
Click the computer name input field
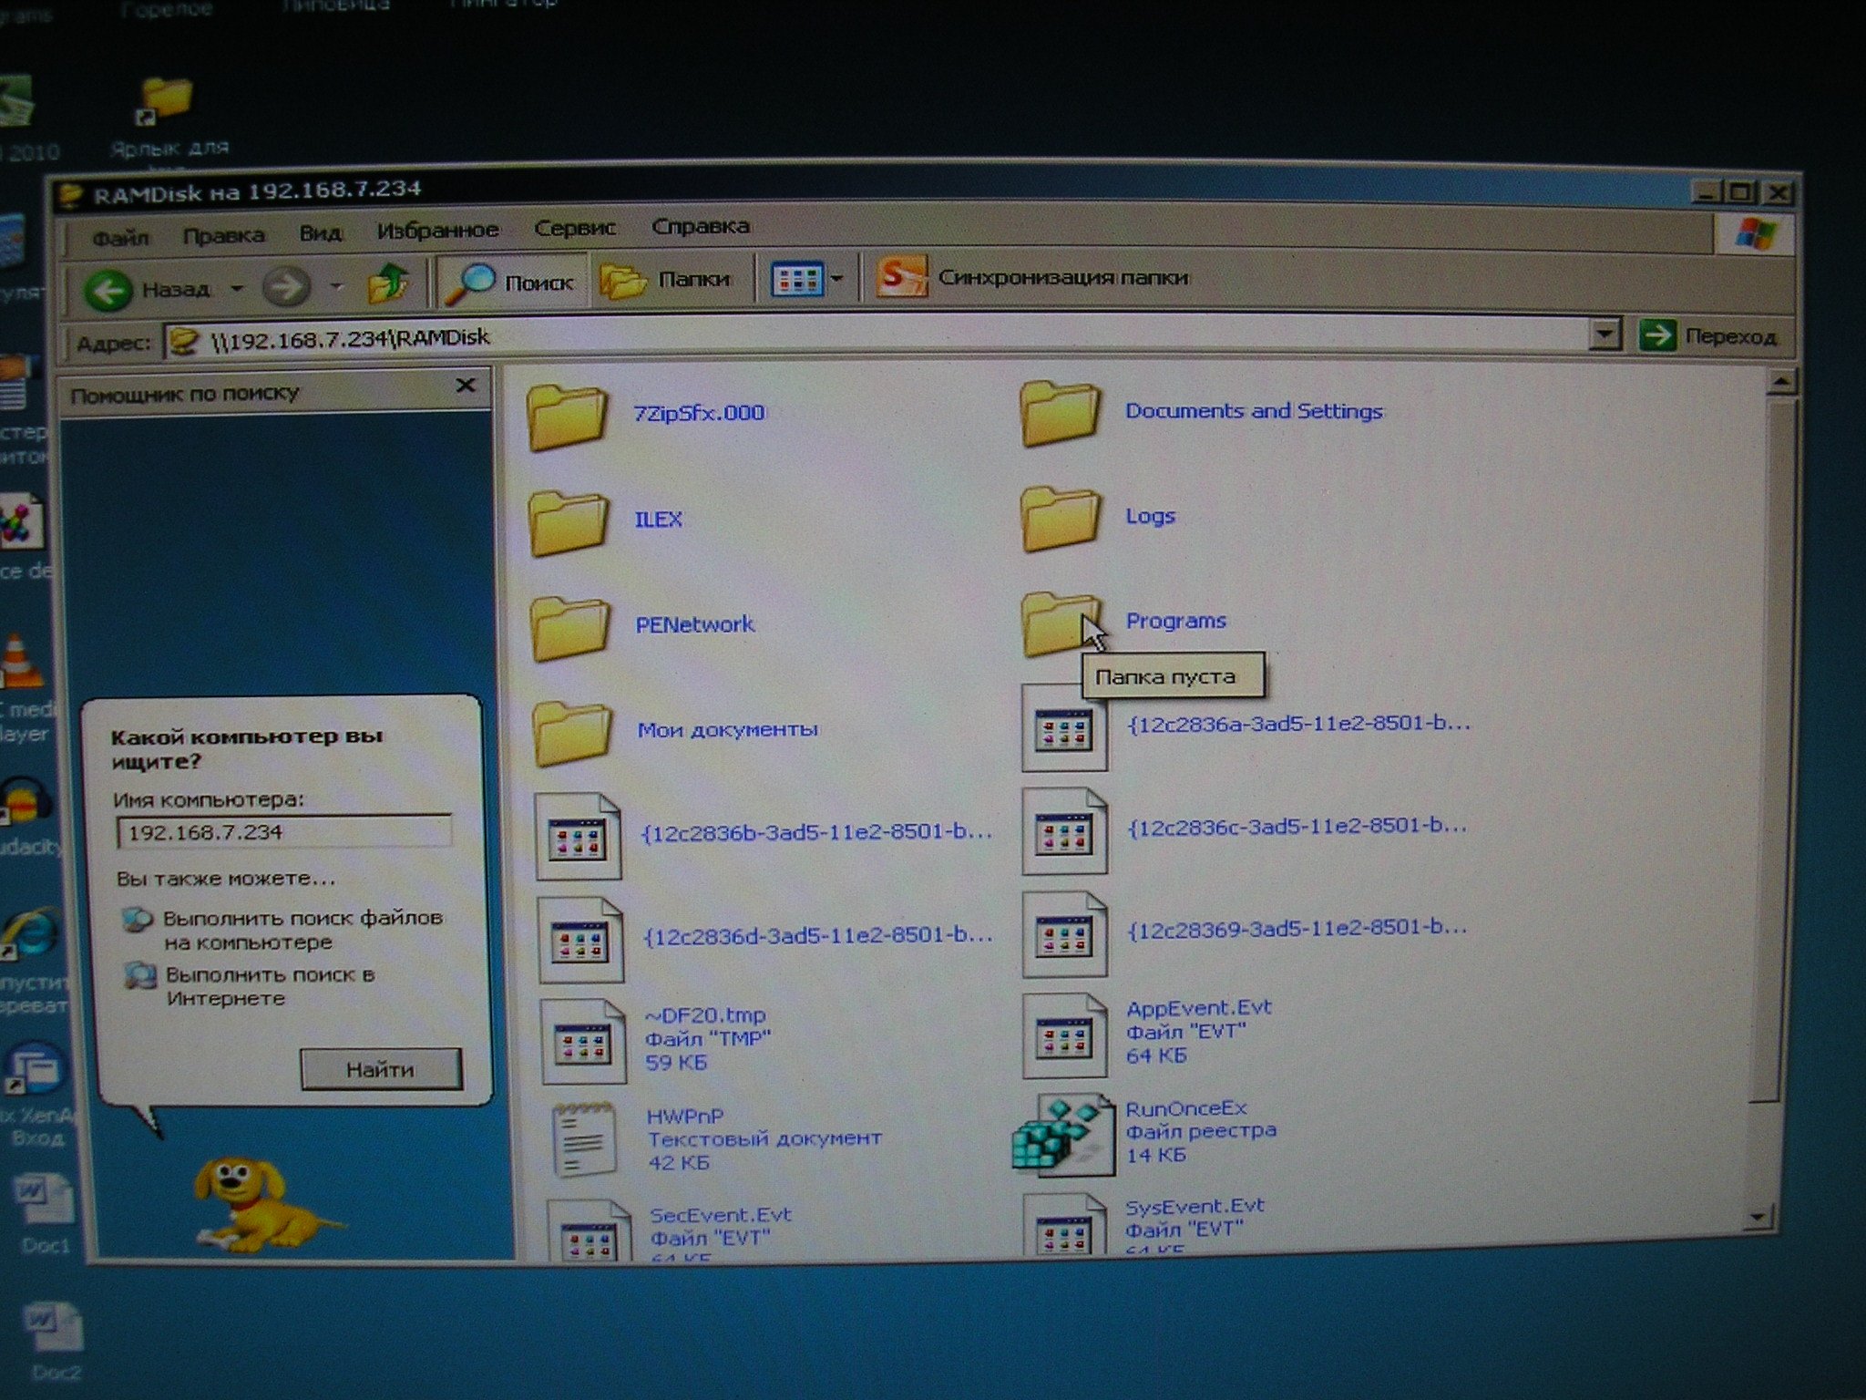point(283,832)
